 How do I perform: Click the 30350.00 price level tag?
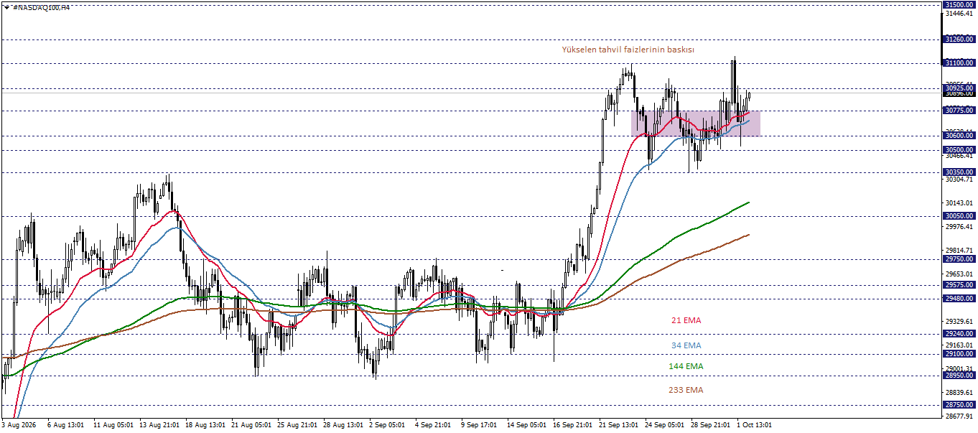(959, 172)
